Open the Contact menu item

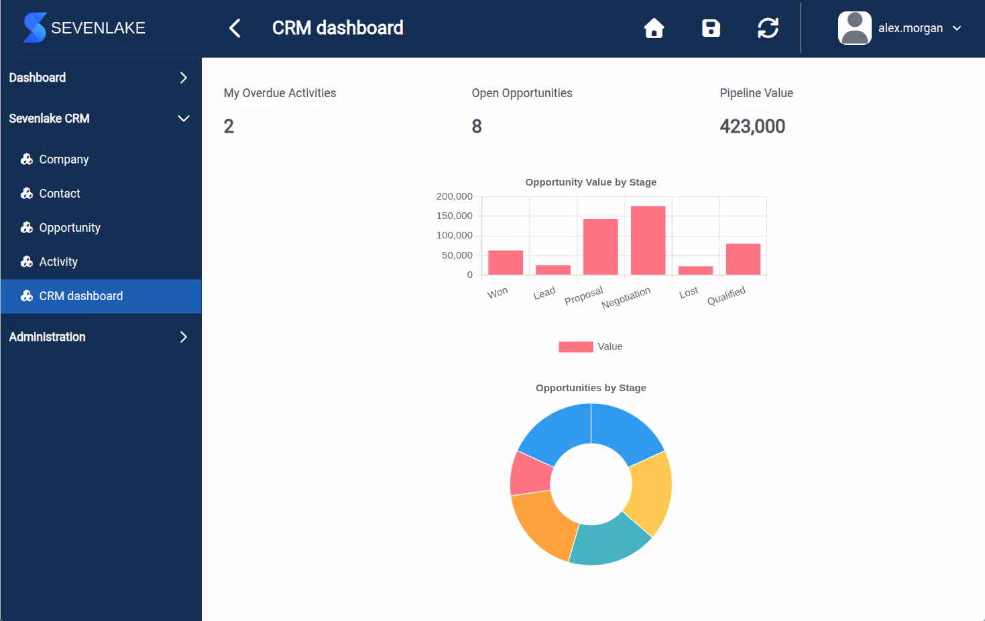101,194
